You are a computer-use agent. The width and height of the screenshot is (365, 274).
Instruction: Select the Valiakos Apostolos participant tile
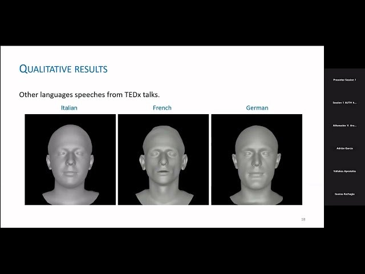pos(344,171)
